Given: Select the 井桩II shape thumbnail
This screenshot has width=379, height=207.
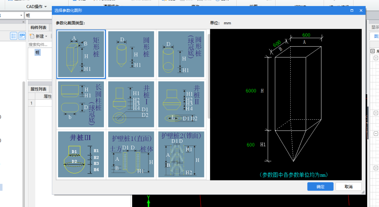Looking at the screenshot, I should 181,104.
